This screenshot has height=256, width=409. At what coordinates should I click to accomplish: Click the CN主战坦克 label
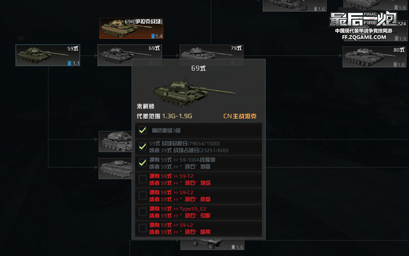240,116
